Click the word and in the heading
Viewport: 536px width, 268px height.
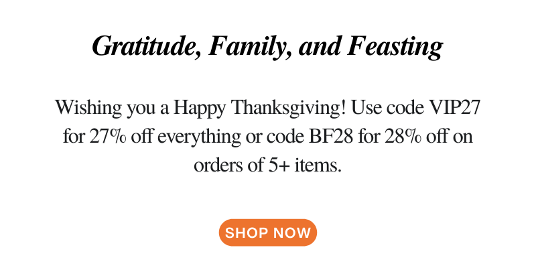(320, 46)
